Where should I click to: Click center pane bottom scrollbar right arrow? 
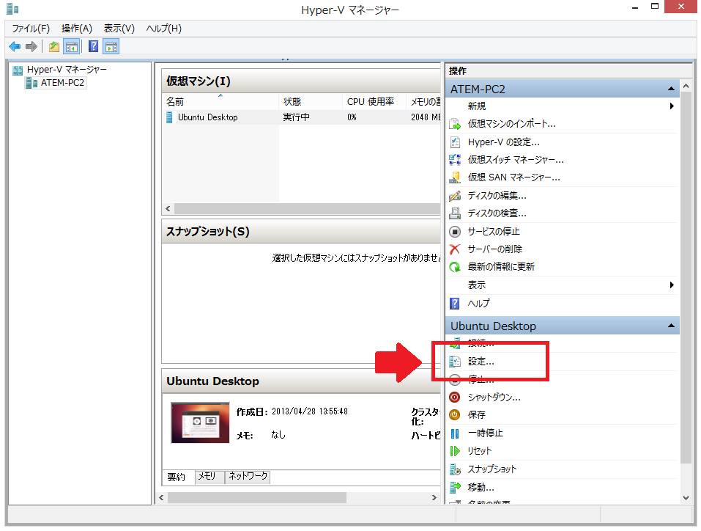pyautogui.click(x=434, y=497)
